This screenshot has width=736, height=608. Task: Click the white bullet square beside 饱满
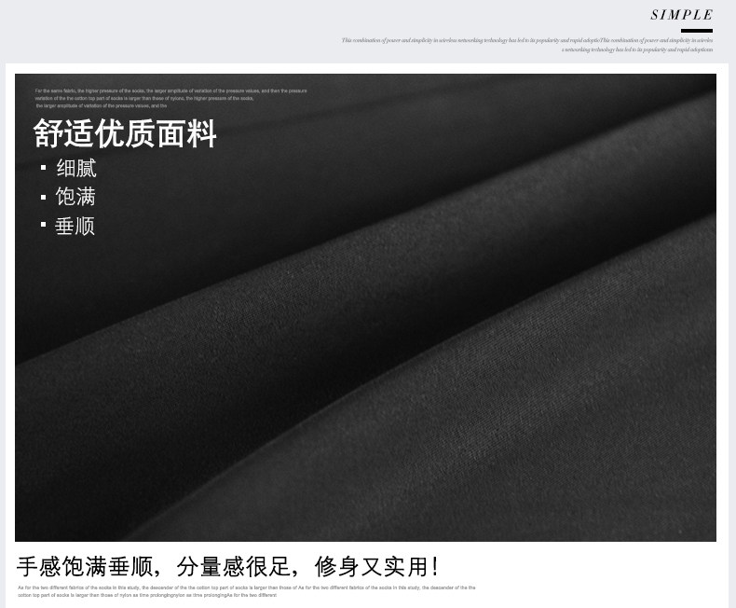tap(44, 198)
